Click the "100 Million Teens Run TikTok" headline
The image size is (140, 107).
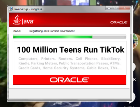(x=71, y=50)
